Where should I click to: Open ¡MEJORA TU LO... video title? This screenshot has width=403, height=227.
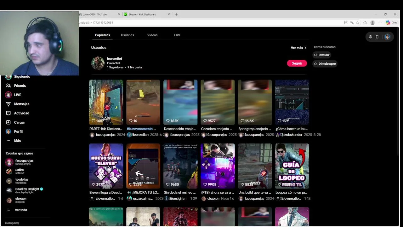143,192
